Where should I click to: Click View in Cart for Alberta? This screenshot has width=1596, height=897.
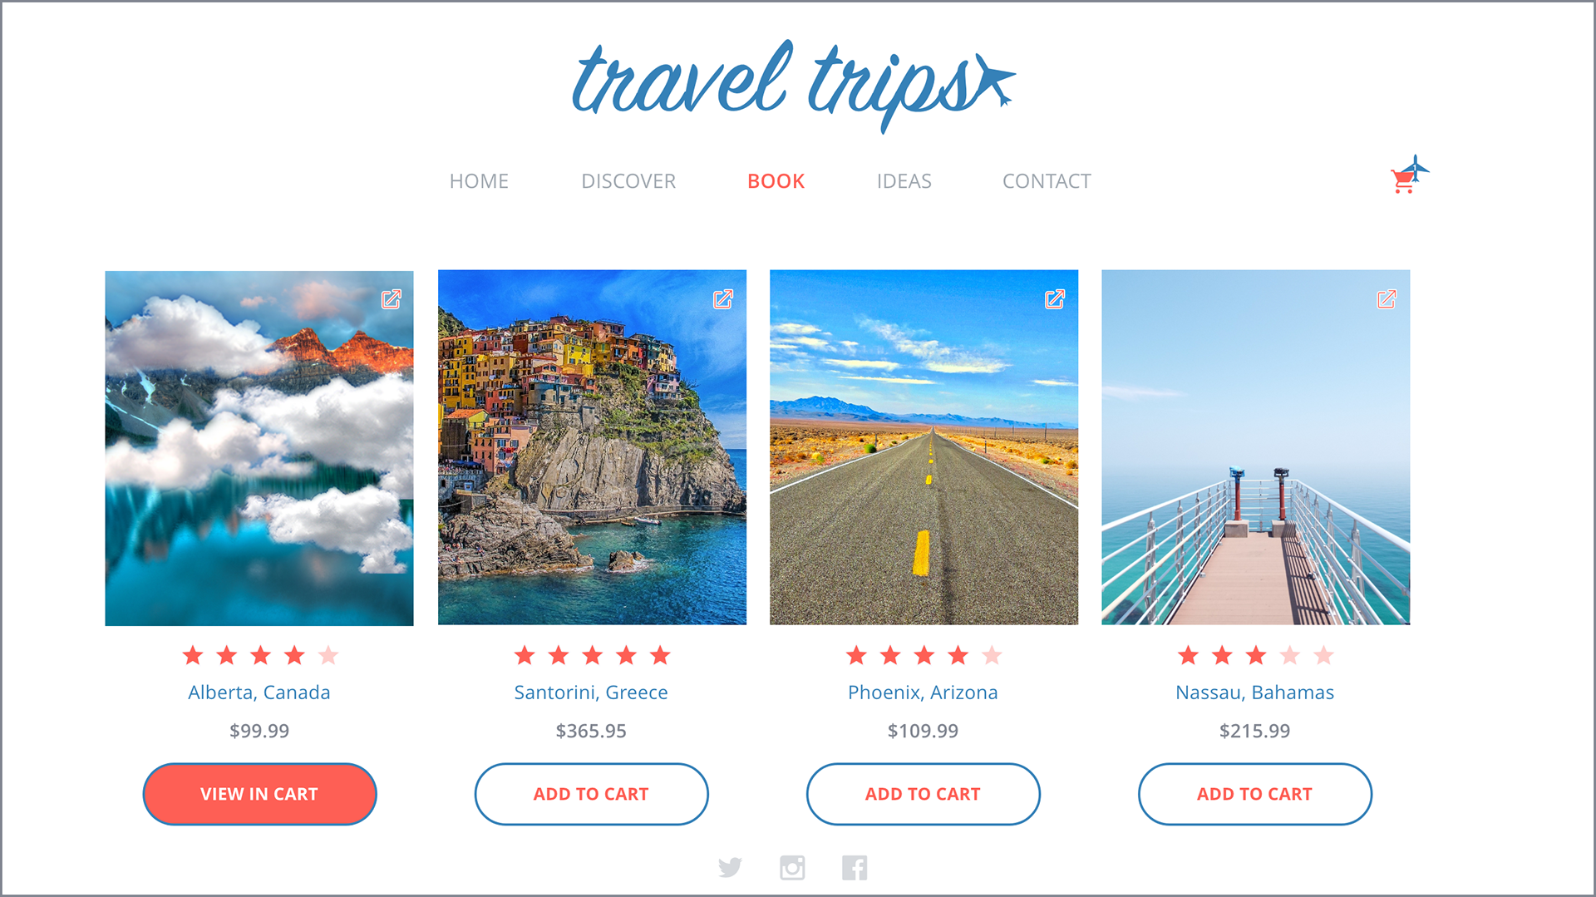259,794
